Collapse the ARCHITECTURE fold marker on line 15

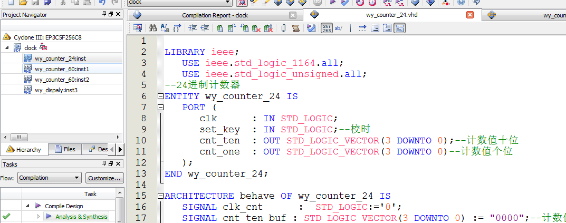coord(160,196)
